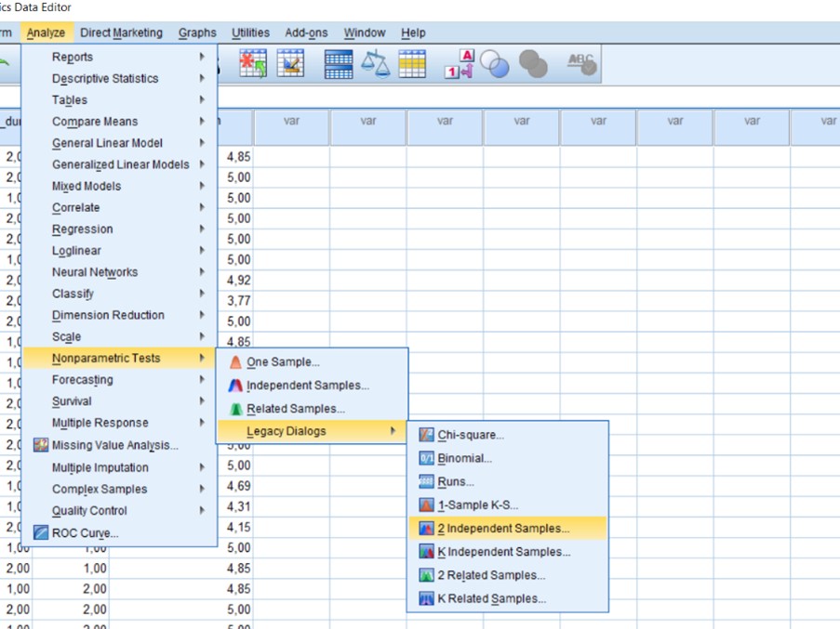840x629 pixels.
Task: Click the Use Variable Sets circles icon
Action: tap(495, 64)
